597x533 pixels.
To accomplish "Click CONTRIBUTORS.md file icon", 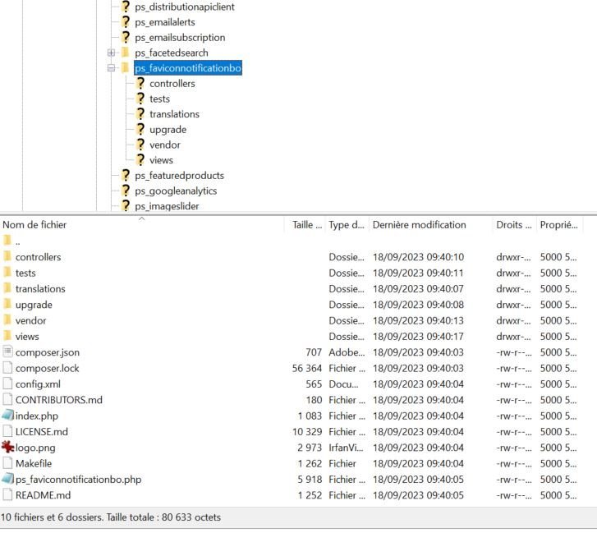I will tap(7, 399).
